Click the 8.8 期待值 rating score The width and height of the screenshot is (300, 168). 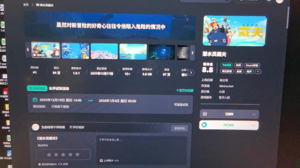[x=207, y=70]
